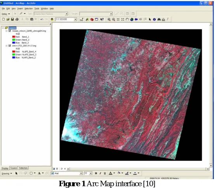Zoom to Full Extent globe
Image resolution: width=215 pixels, height=188 pixels.
(132, 19)
